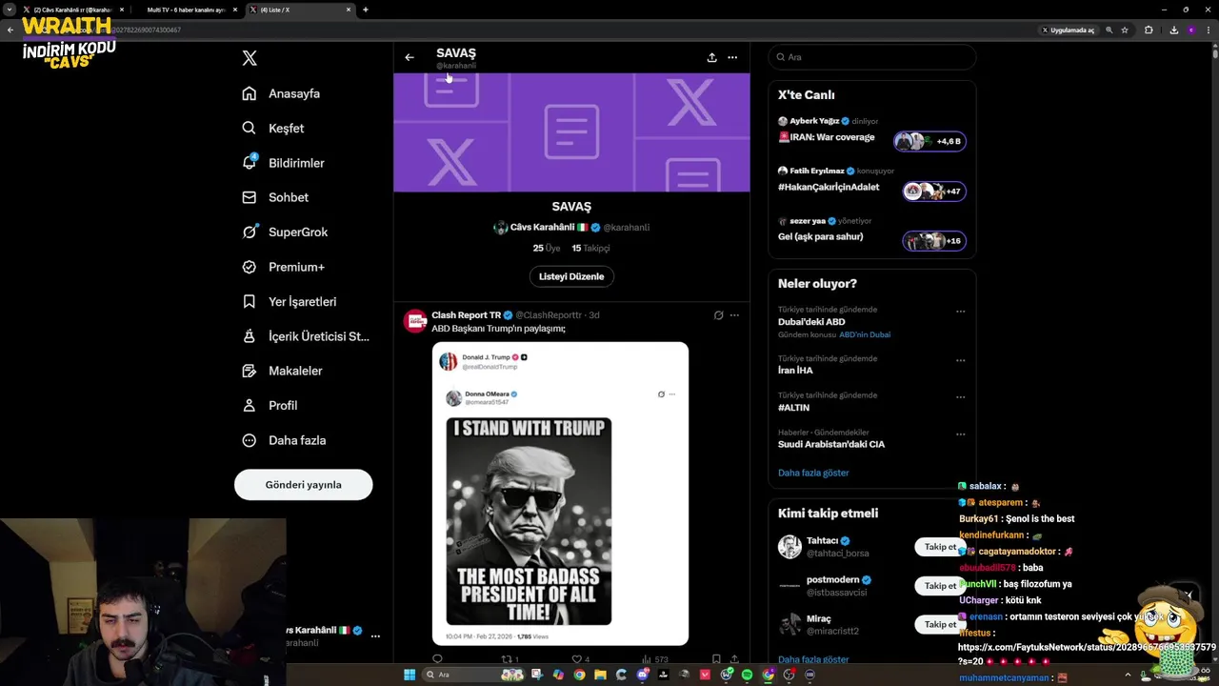Click Daha fazla göster under trends
The height and width of the screenshot is (686, 1219).
[813, 473]
